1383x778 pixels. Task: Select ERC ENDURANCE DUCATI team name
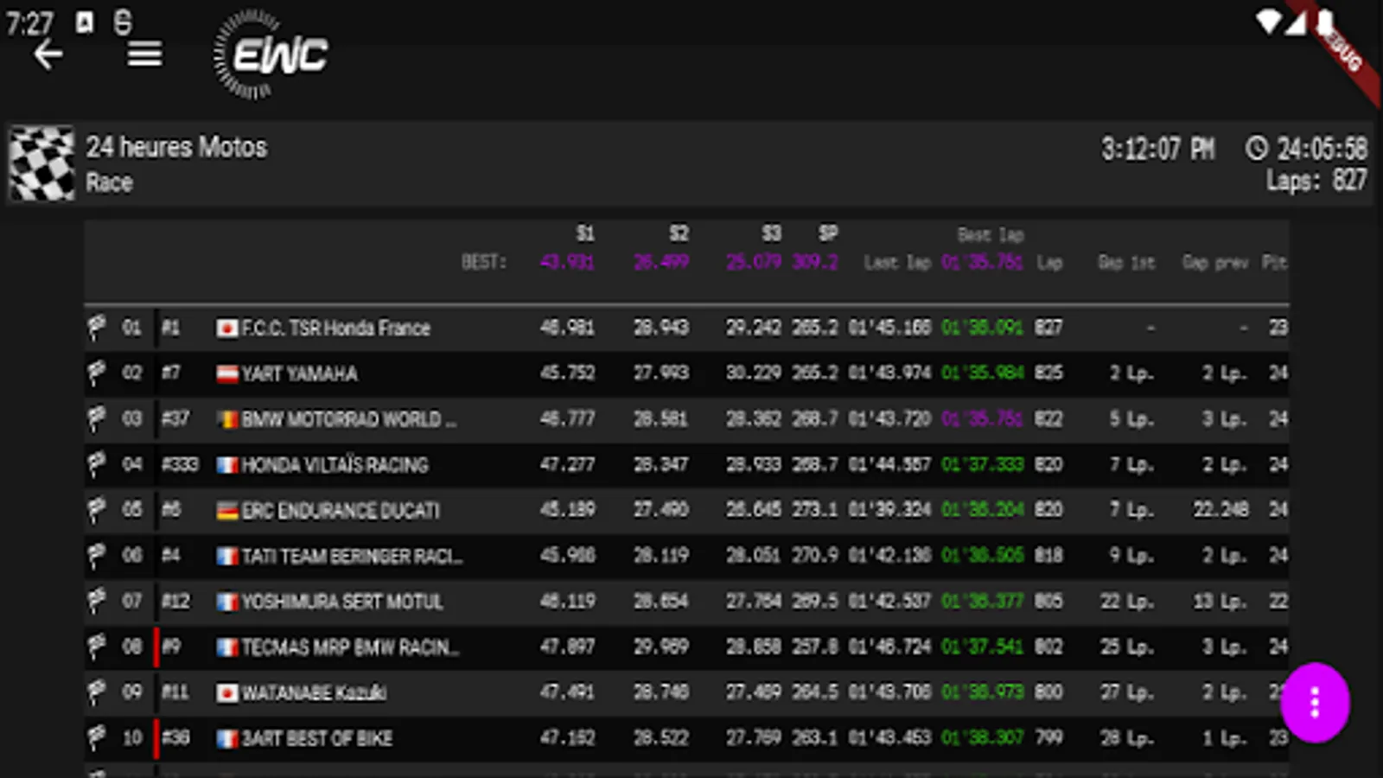click(x=341, y=511)
